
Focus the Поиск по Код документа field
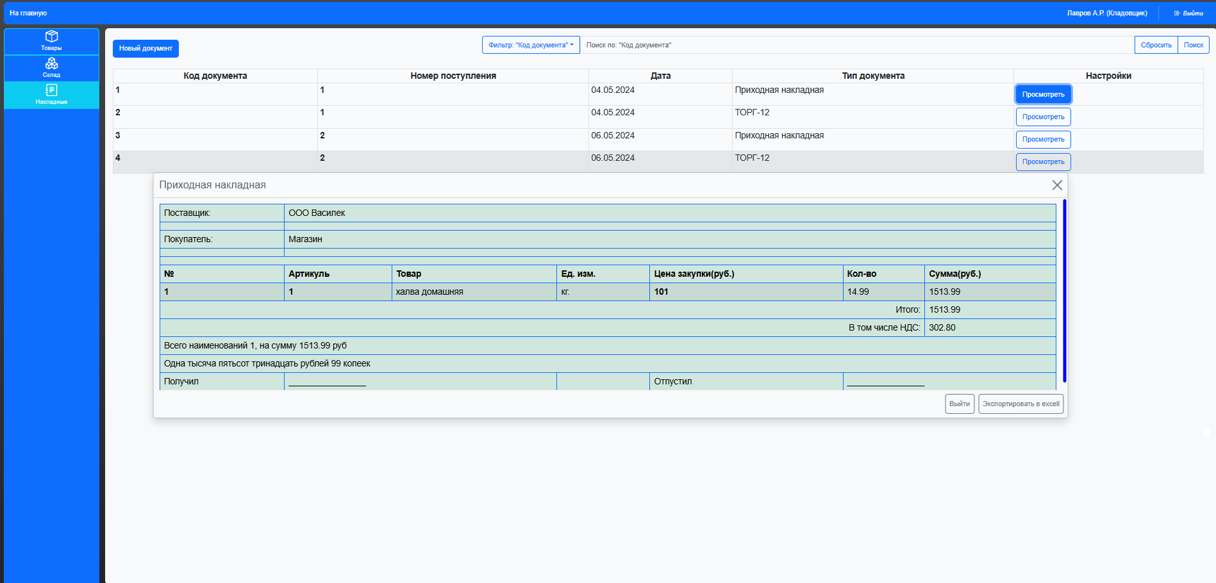pos(857,45)
